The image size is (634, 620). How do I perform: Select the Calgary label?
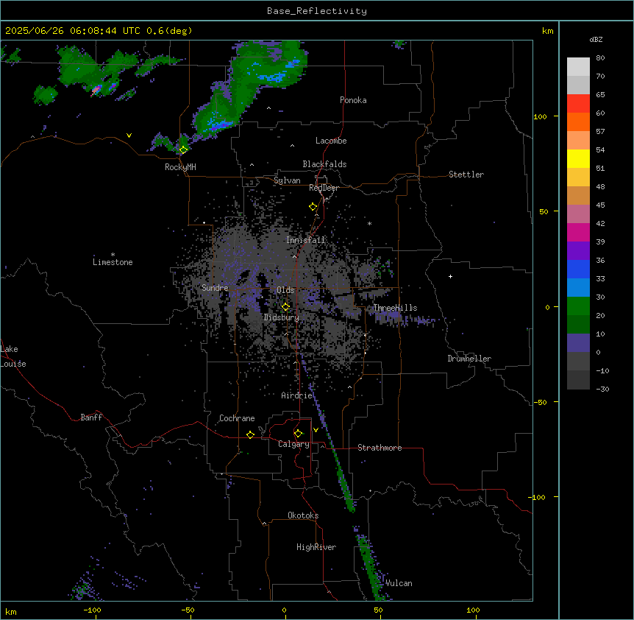(294, 444)
